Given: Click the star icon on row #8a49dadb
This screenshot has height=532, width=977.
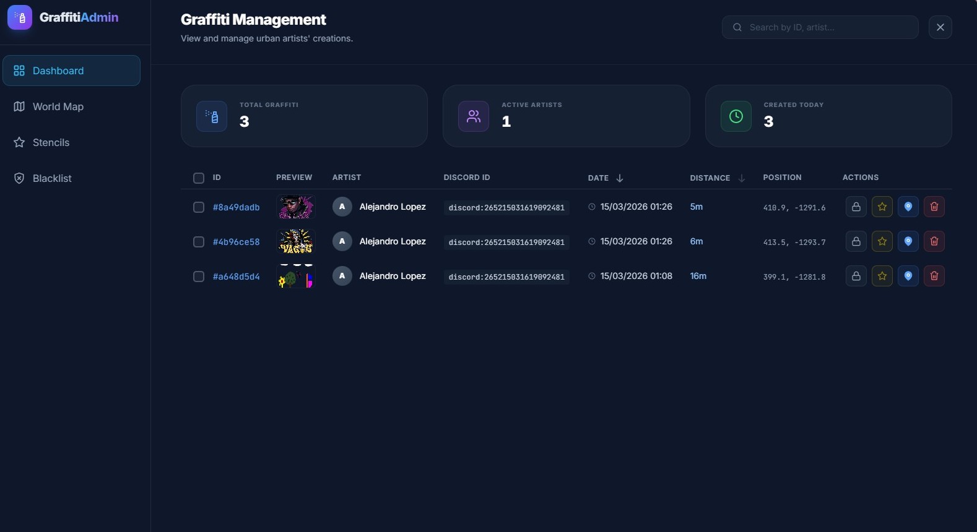Looking at the screenshot, I should coord(882,207).
